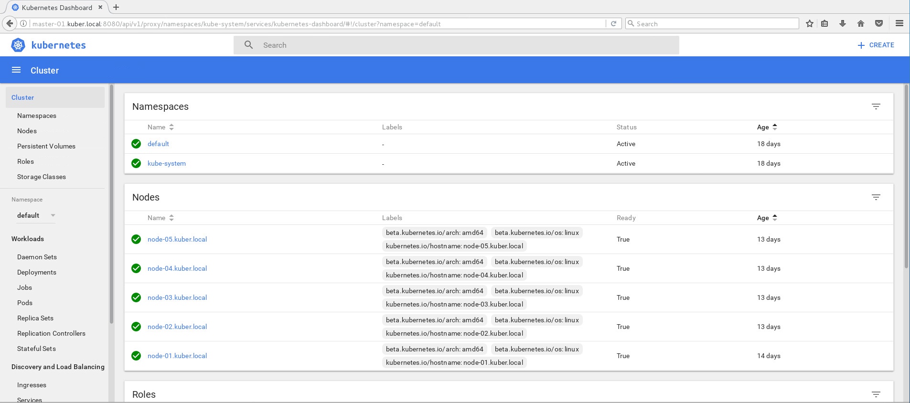Open Discovery and Load Balancing section
The image size is (910, 403).
click(x=58, y=367)
